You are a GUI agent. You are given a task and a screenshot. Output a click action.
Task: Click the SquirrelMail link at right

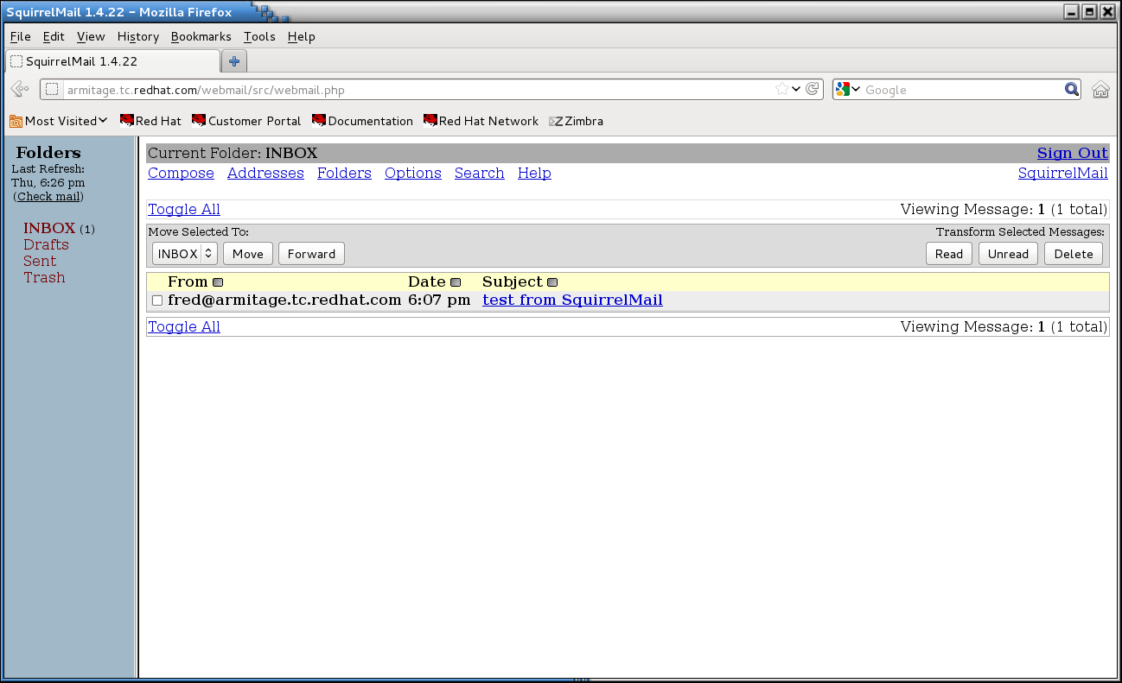tap(1063, 173)
